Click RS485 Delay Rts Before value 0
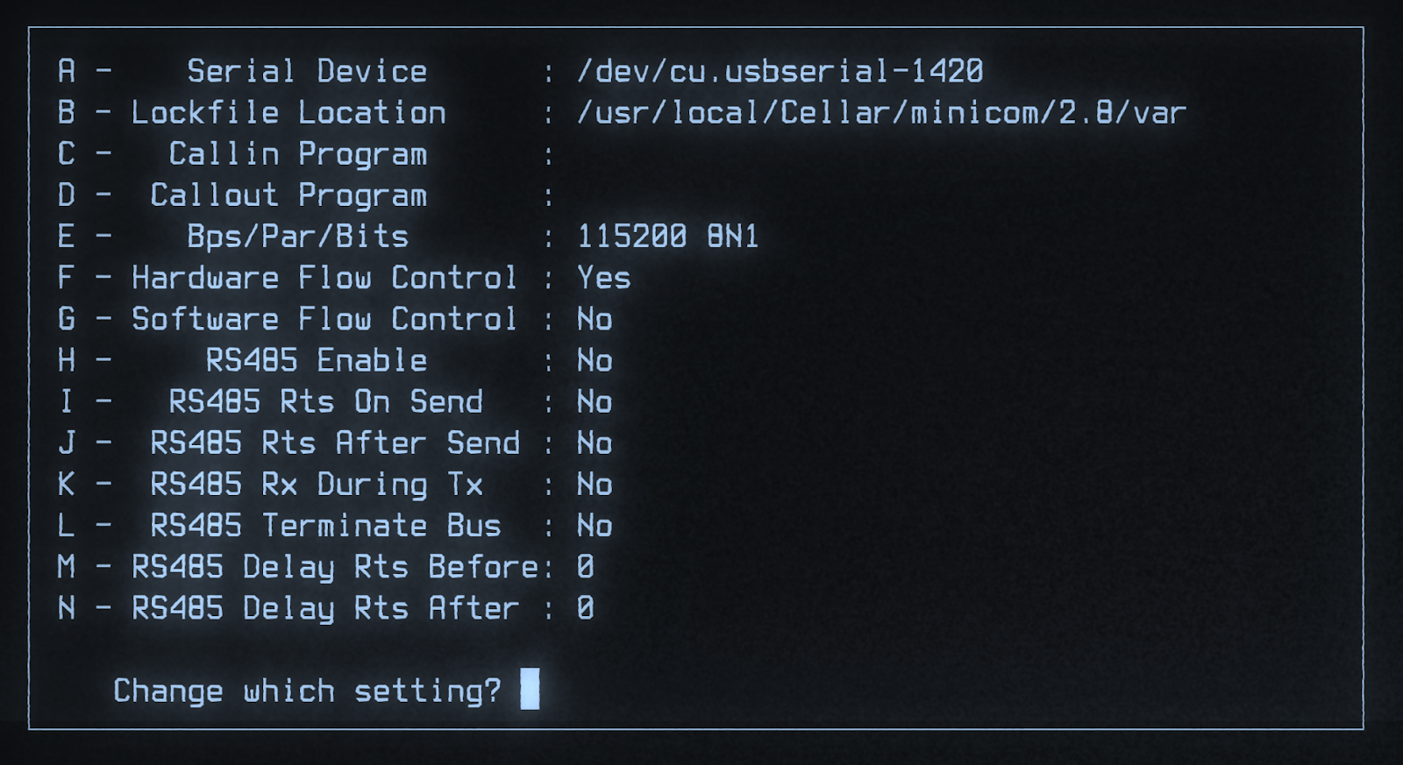The image size is (1403, 765). (x=586, y=567)
